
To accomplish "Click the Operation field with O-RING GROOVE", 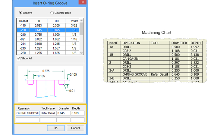I will 27,113.
